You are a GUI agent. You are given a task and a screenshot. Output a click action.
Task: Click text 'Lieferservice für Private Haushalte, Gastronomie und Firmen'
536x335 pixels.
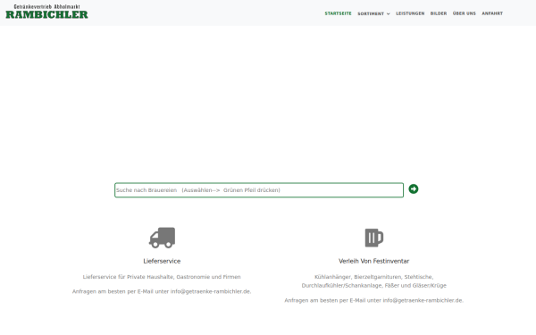click(162, 277)
